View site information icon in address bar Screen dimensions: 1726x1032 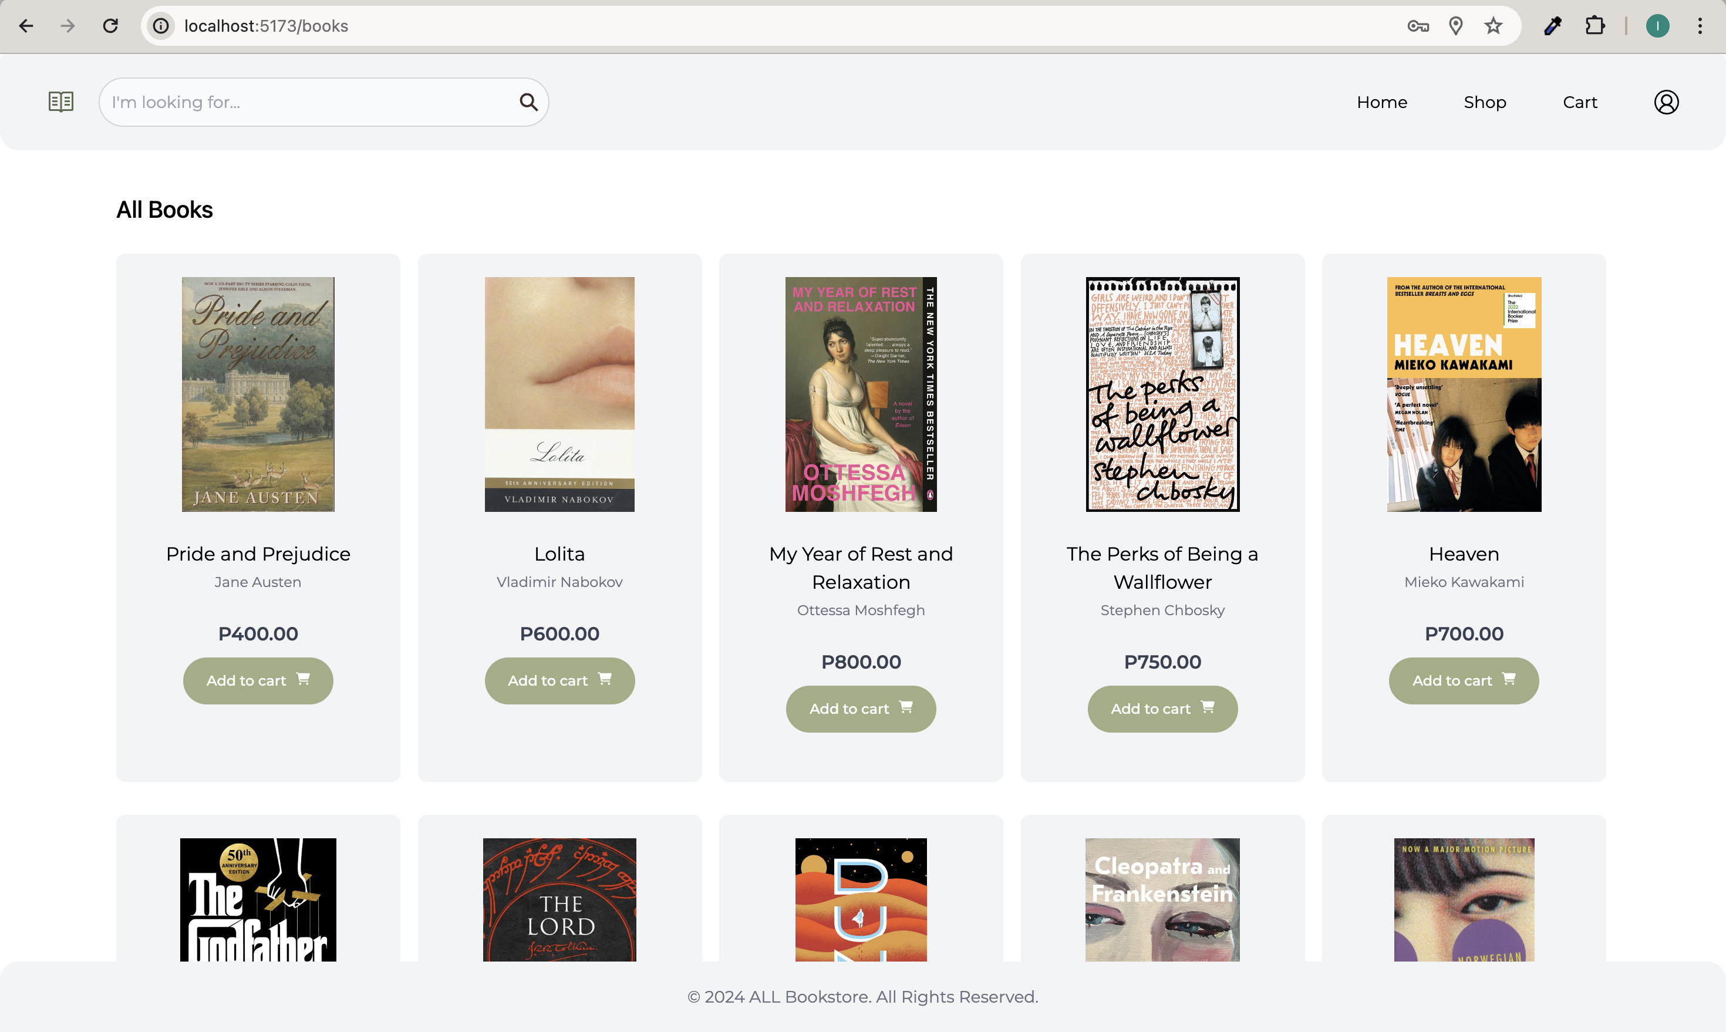pyautogui.click(x=161, y=26)
